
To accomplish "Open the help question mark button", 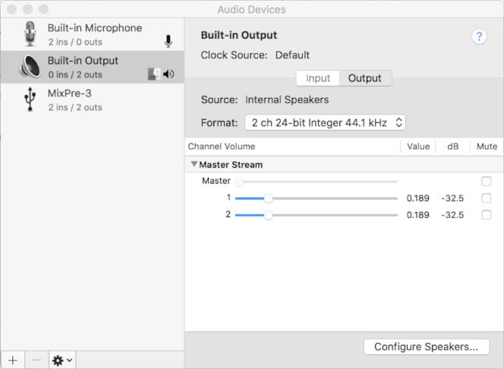I will 479,36.
